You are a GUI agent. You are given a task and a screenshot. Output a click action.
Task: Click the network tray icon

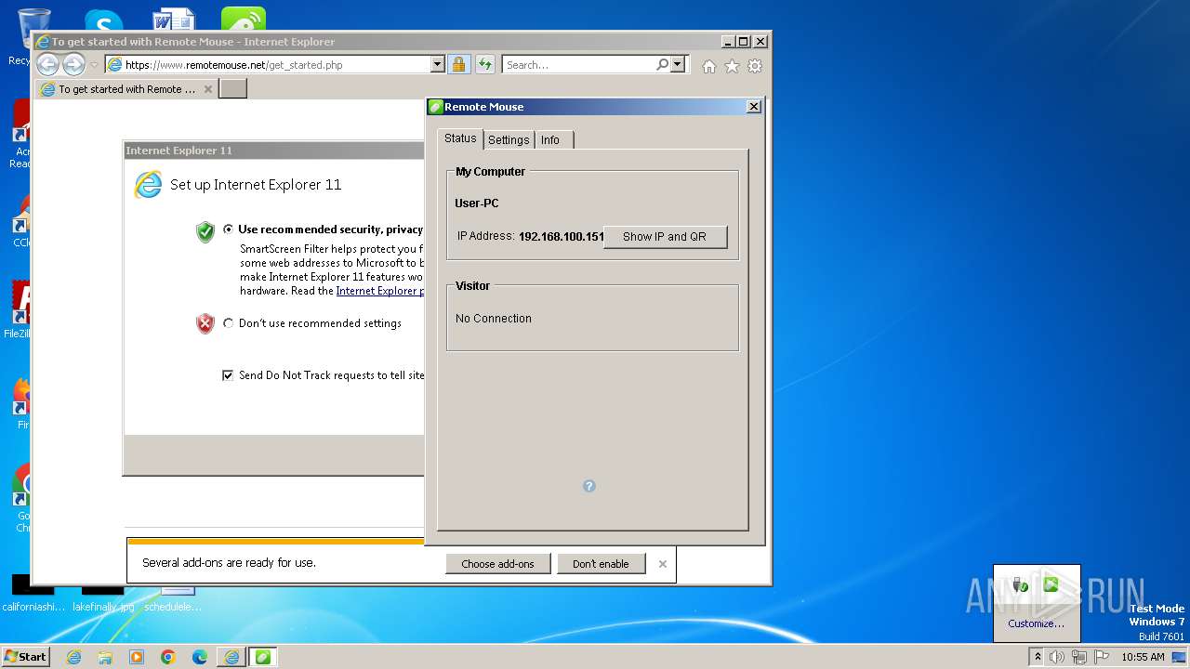[1079, 657]
